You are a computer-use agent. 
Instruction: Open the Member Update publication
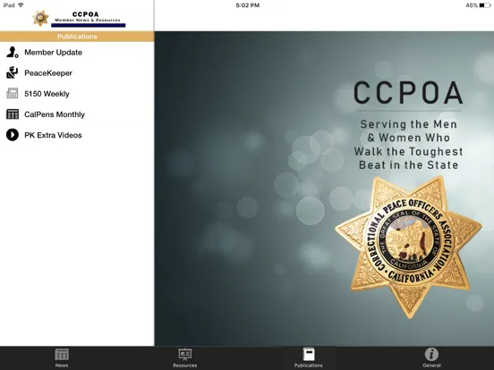pos(77,52)
